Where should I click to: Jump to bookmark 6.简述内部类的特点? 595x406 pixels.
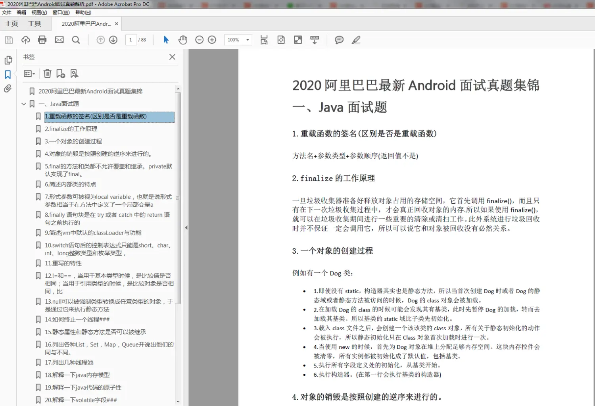pyautogui.click(x=71, y=185)
